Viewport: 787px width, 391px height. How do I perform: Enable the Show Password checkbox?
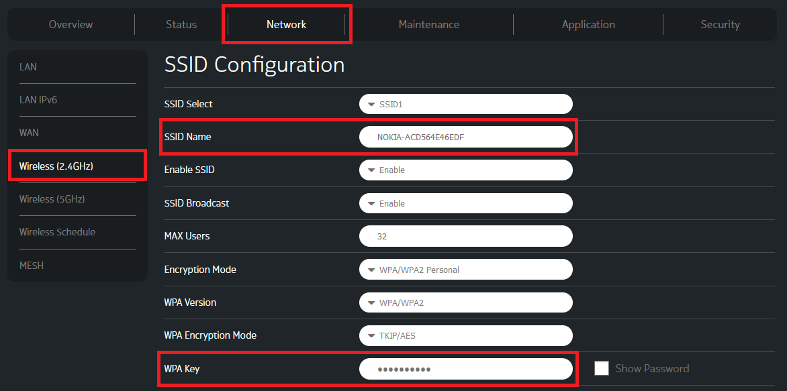602,368
